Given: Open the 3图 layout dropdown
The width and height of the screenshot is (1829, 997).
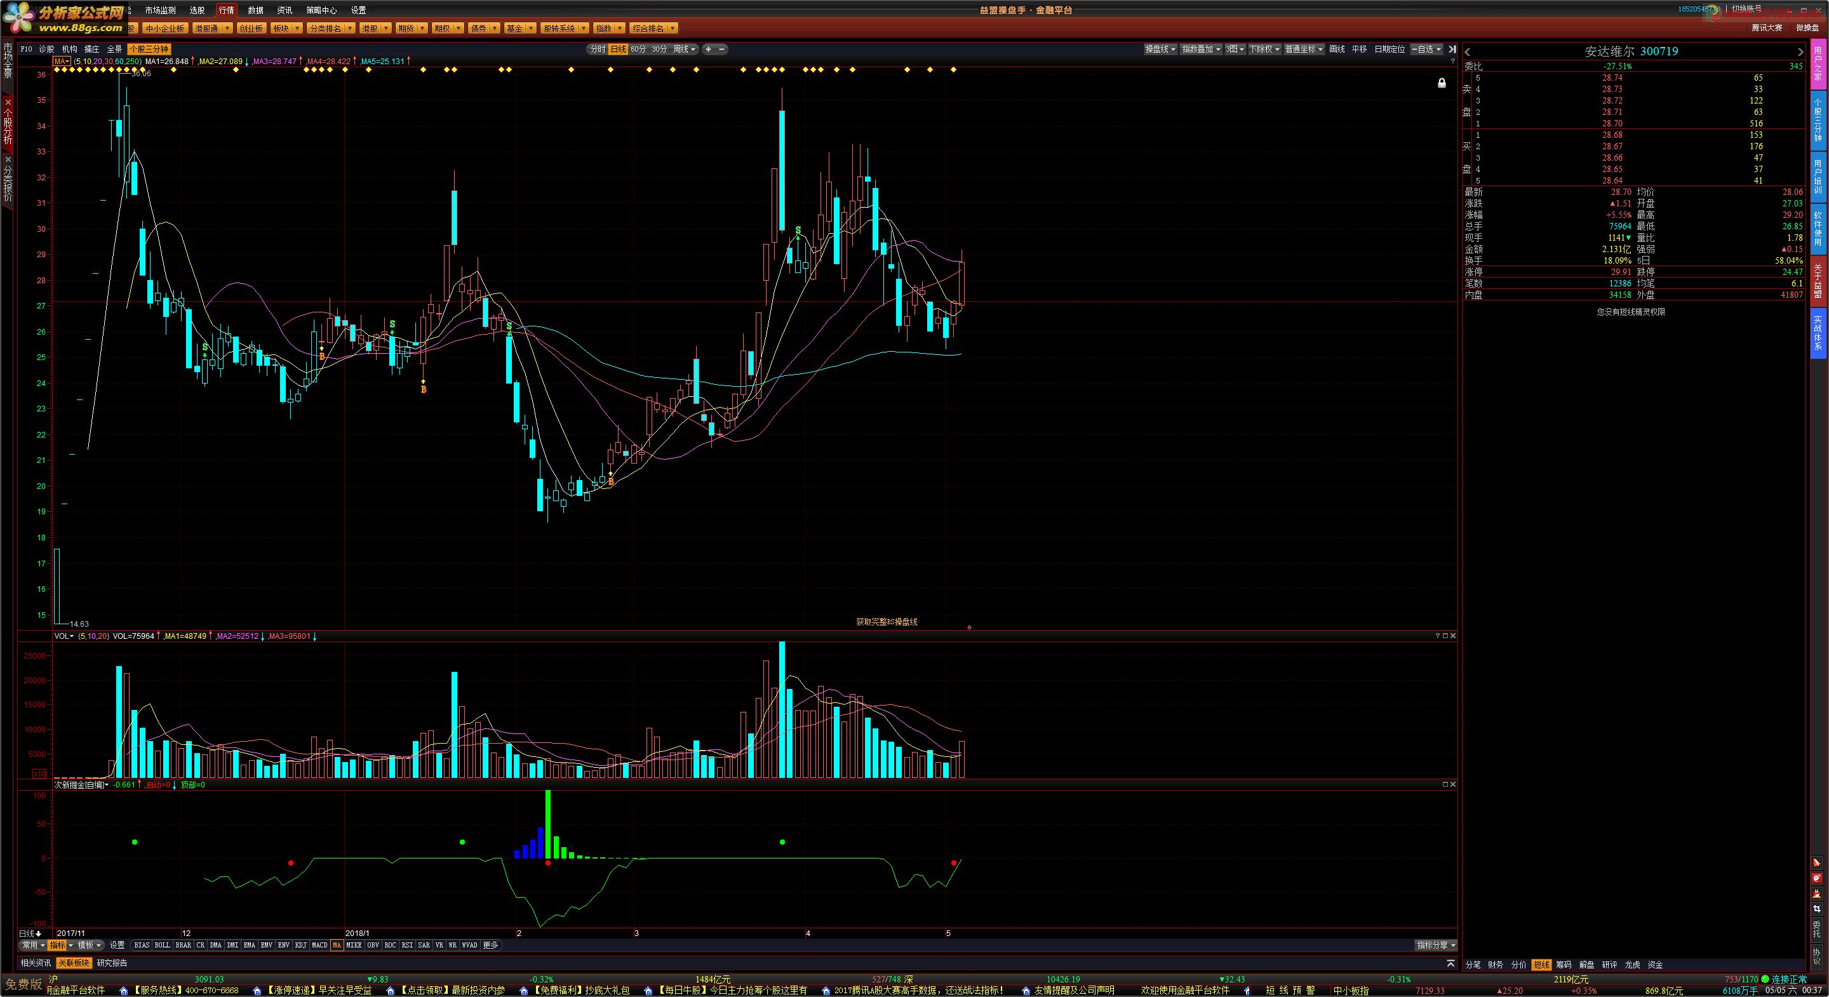Looking at the screenshot, I should tap(1235, 49).
